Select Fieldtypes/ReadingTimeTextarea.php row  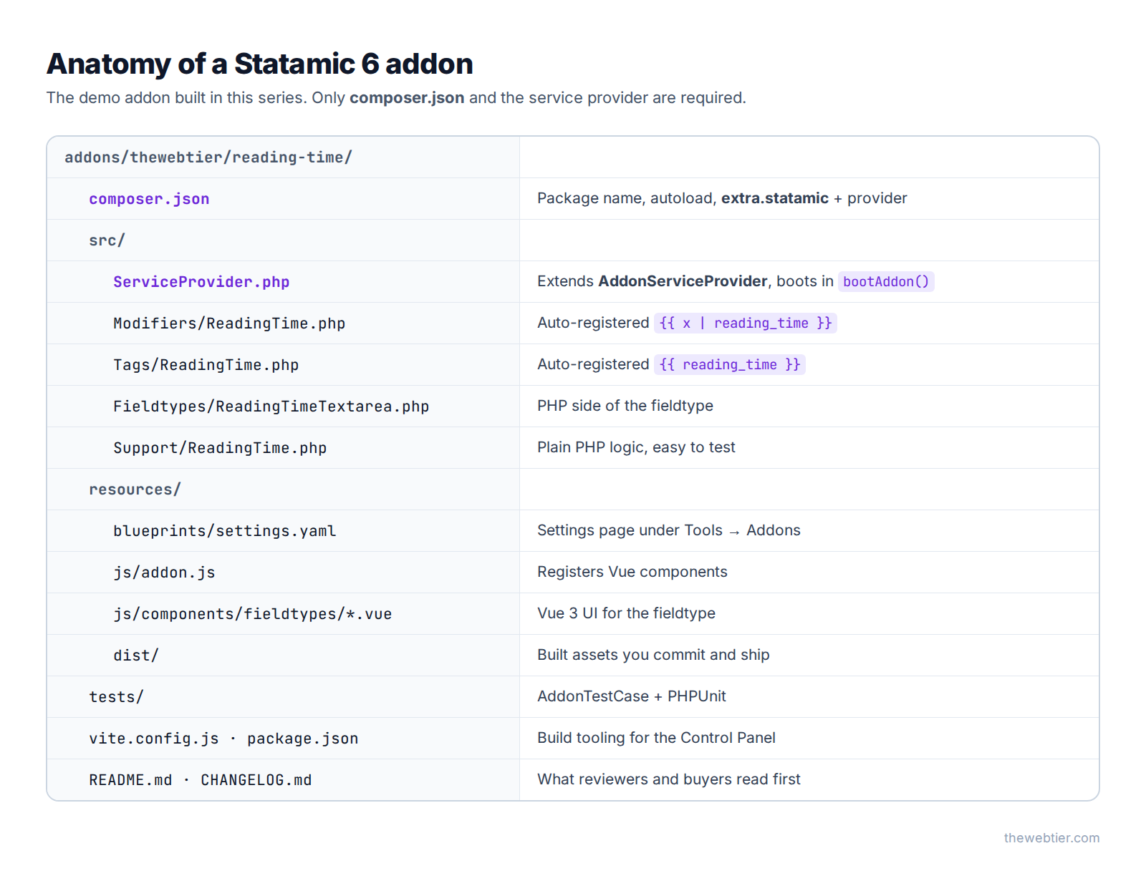point(573,406)
